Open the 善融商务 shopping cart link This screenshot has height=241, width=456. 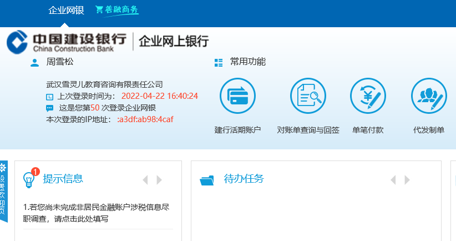point(117,10)
